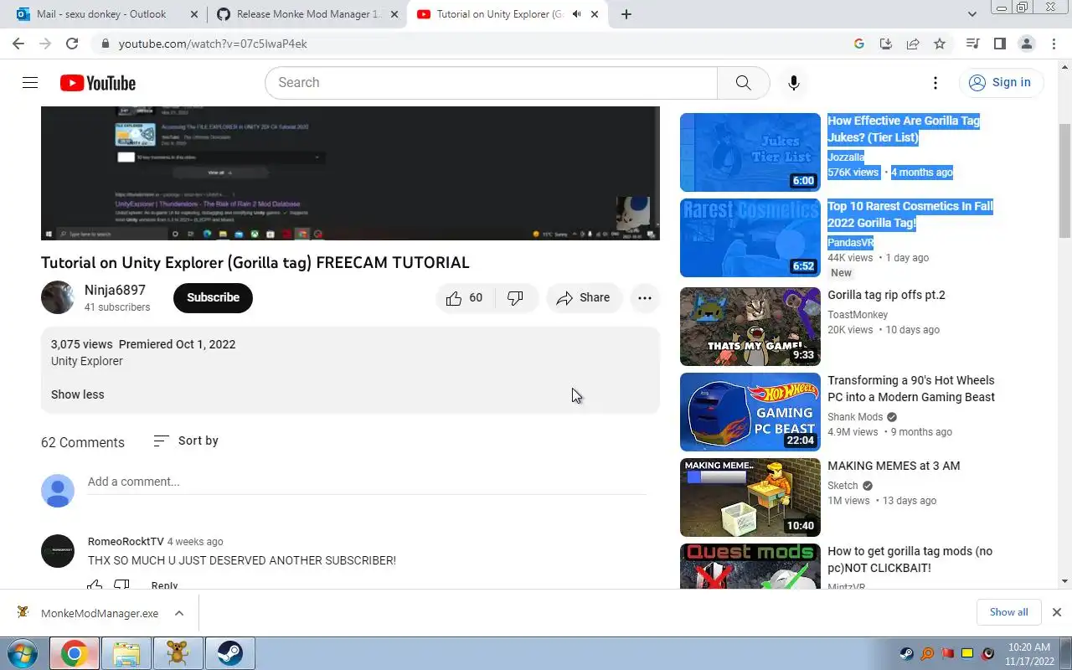
Task: Mute the YouTube tab audio icon
Action: [577, 14]
